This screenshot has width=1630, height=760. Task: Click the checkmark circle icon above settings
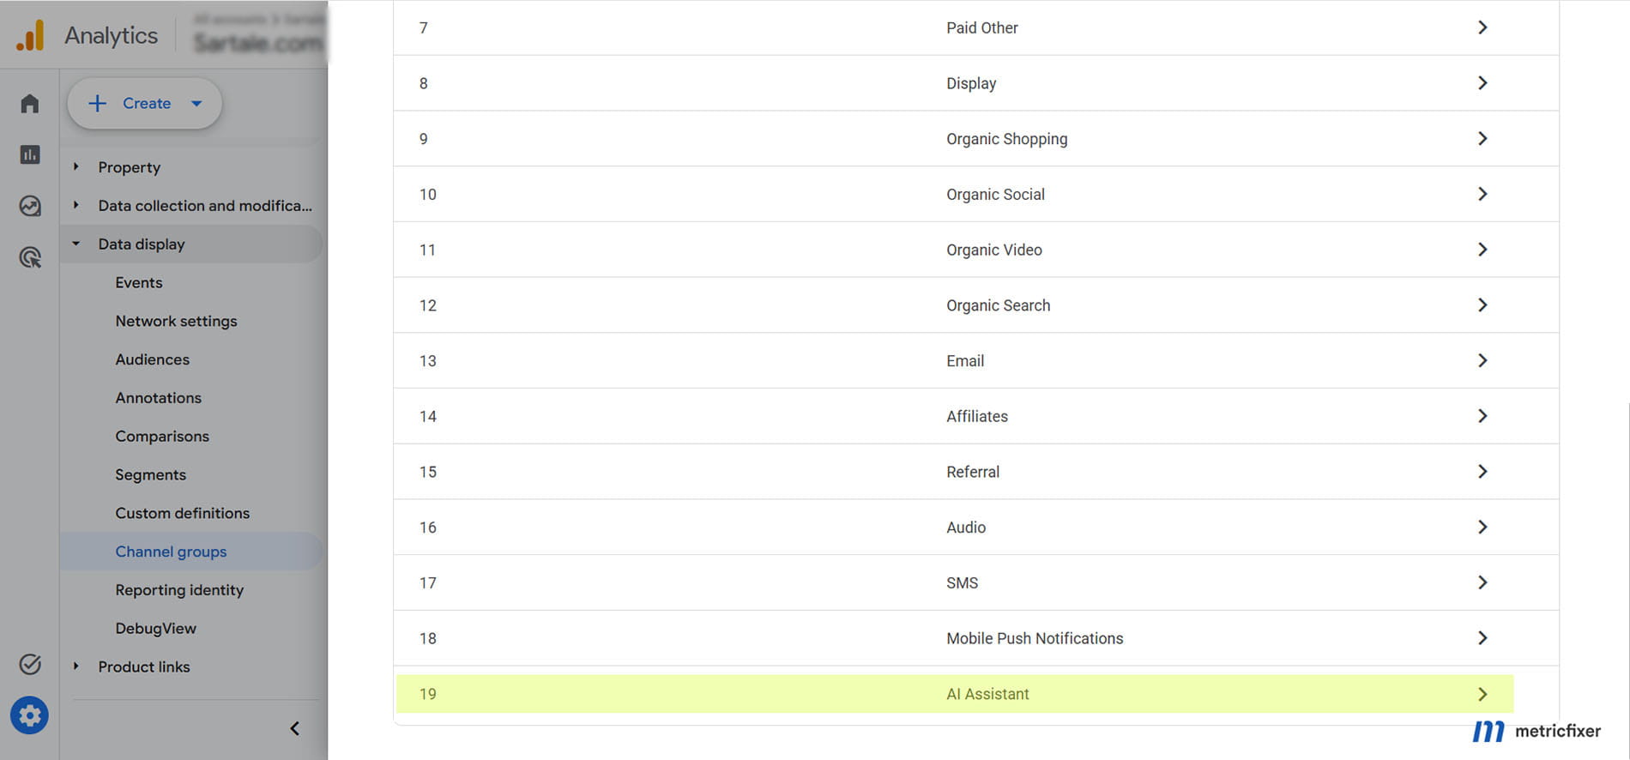tap(30, 664)
